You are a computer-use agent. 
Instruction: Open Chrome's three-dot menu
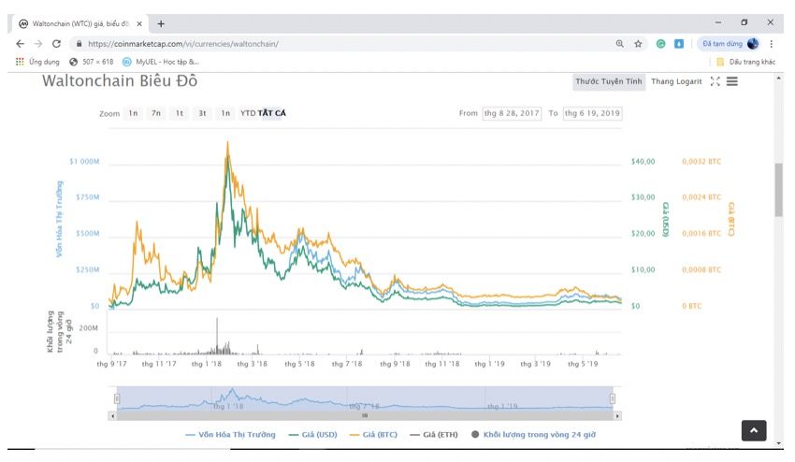pyautogui.click(x=772, y=44)
